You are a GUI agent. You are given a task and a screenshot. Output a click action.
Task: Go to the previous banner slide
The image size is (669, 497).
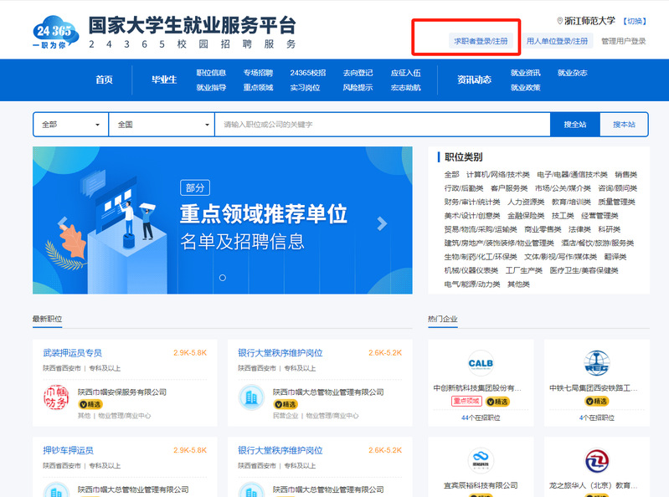(x=63, y=222)
